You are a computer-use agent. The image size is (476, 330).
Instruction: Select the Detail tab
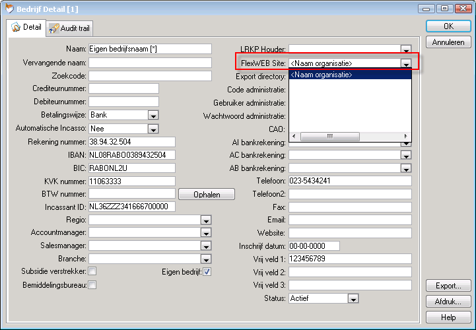pos(27,28)
